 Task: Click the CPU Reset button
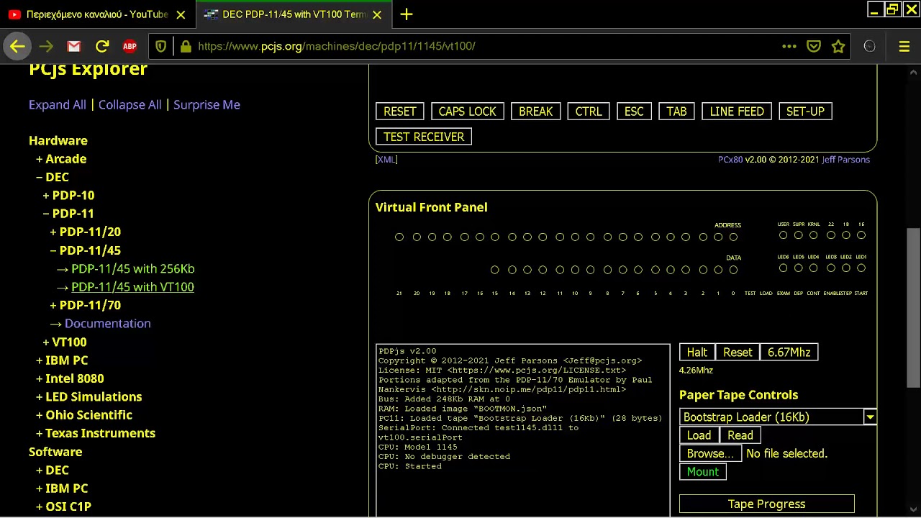coord(738,353)
